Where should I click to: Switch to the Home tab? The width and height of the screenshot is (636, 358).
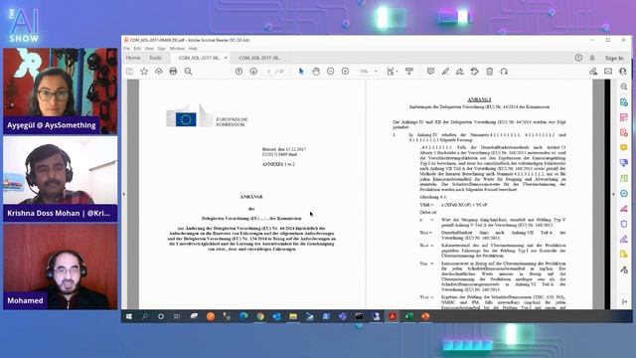(x=133, y=58)
